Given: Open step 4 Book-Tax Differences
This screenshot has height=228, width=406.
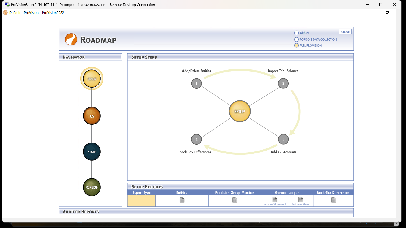Looking at the screenshot, I should tap(196, 139).
